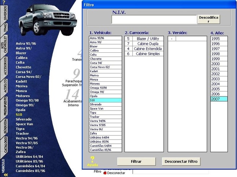
Task: Click the dash row in Versión list
Action: coord(187,39)
